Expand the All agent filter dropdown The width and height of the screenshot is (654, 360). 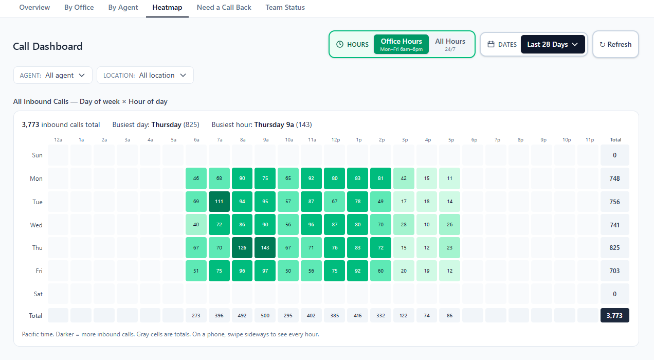coord(53,75)
